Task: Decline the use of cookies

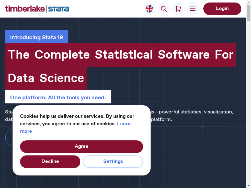Action: coord(50,161)
